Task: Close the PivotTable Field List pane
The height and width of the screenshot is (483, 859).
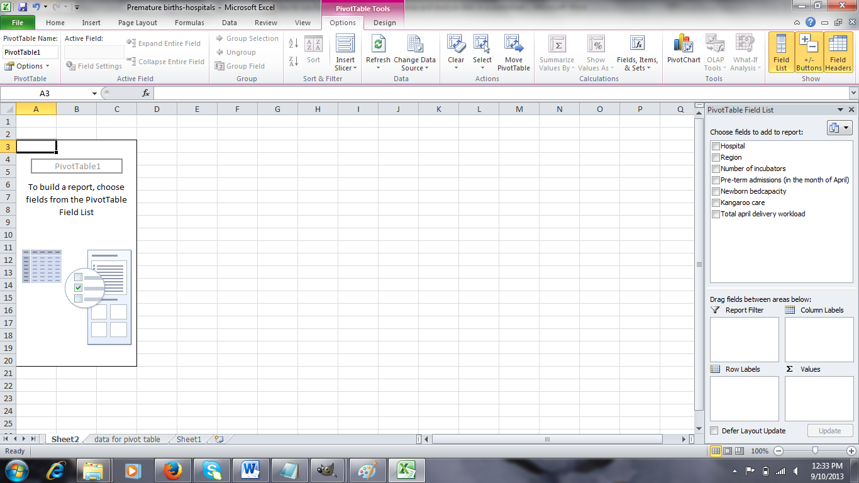Action: pyautogui.click(x=851, y=109)
